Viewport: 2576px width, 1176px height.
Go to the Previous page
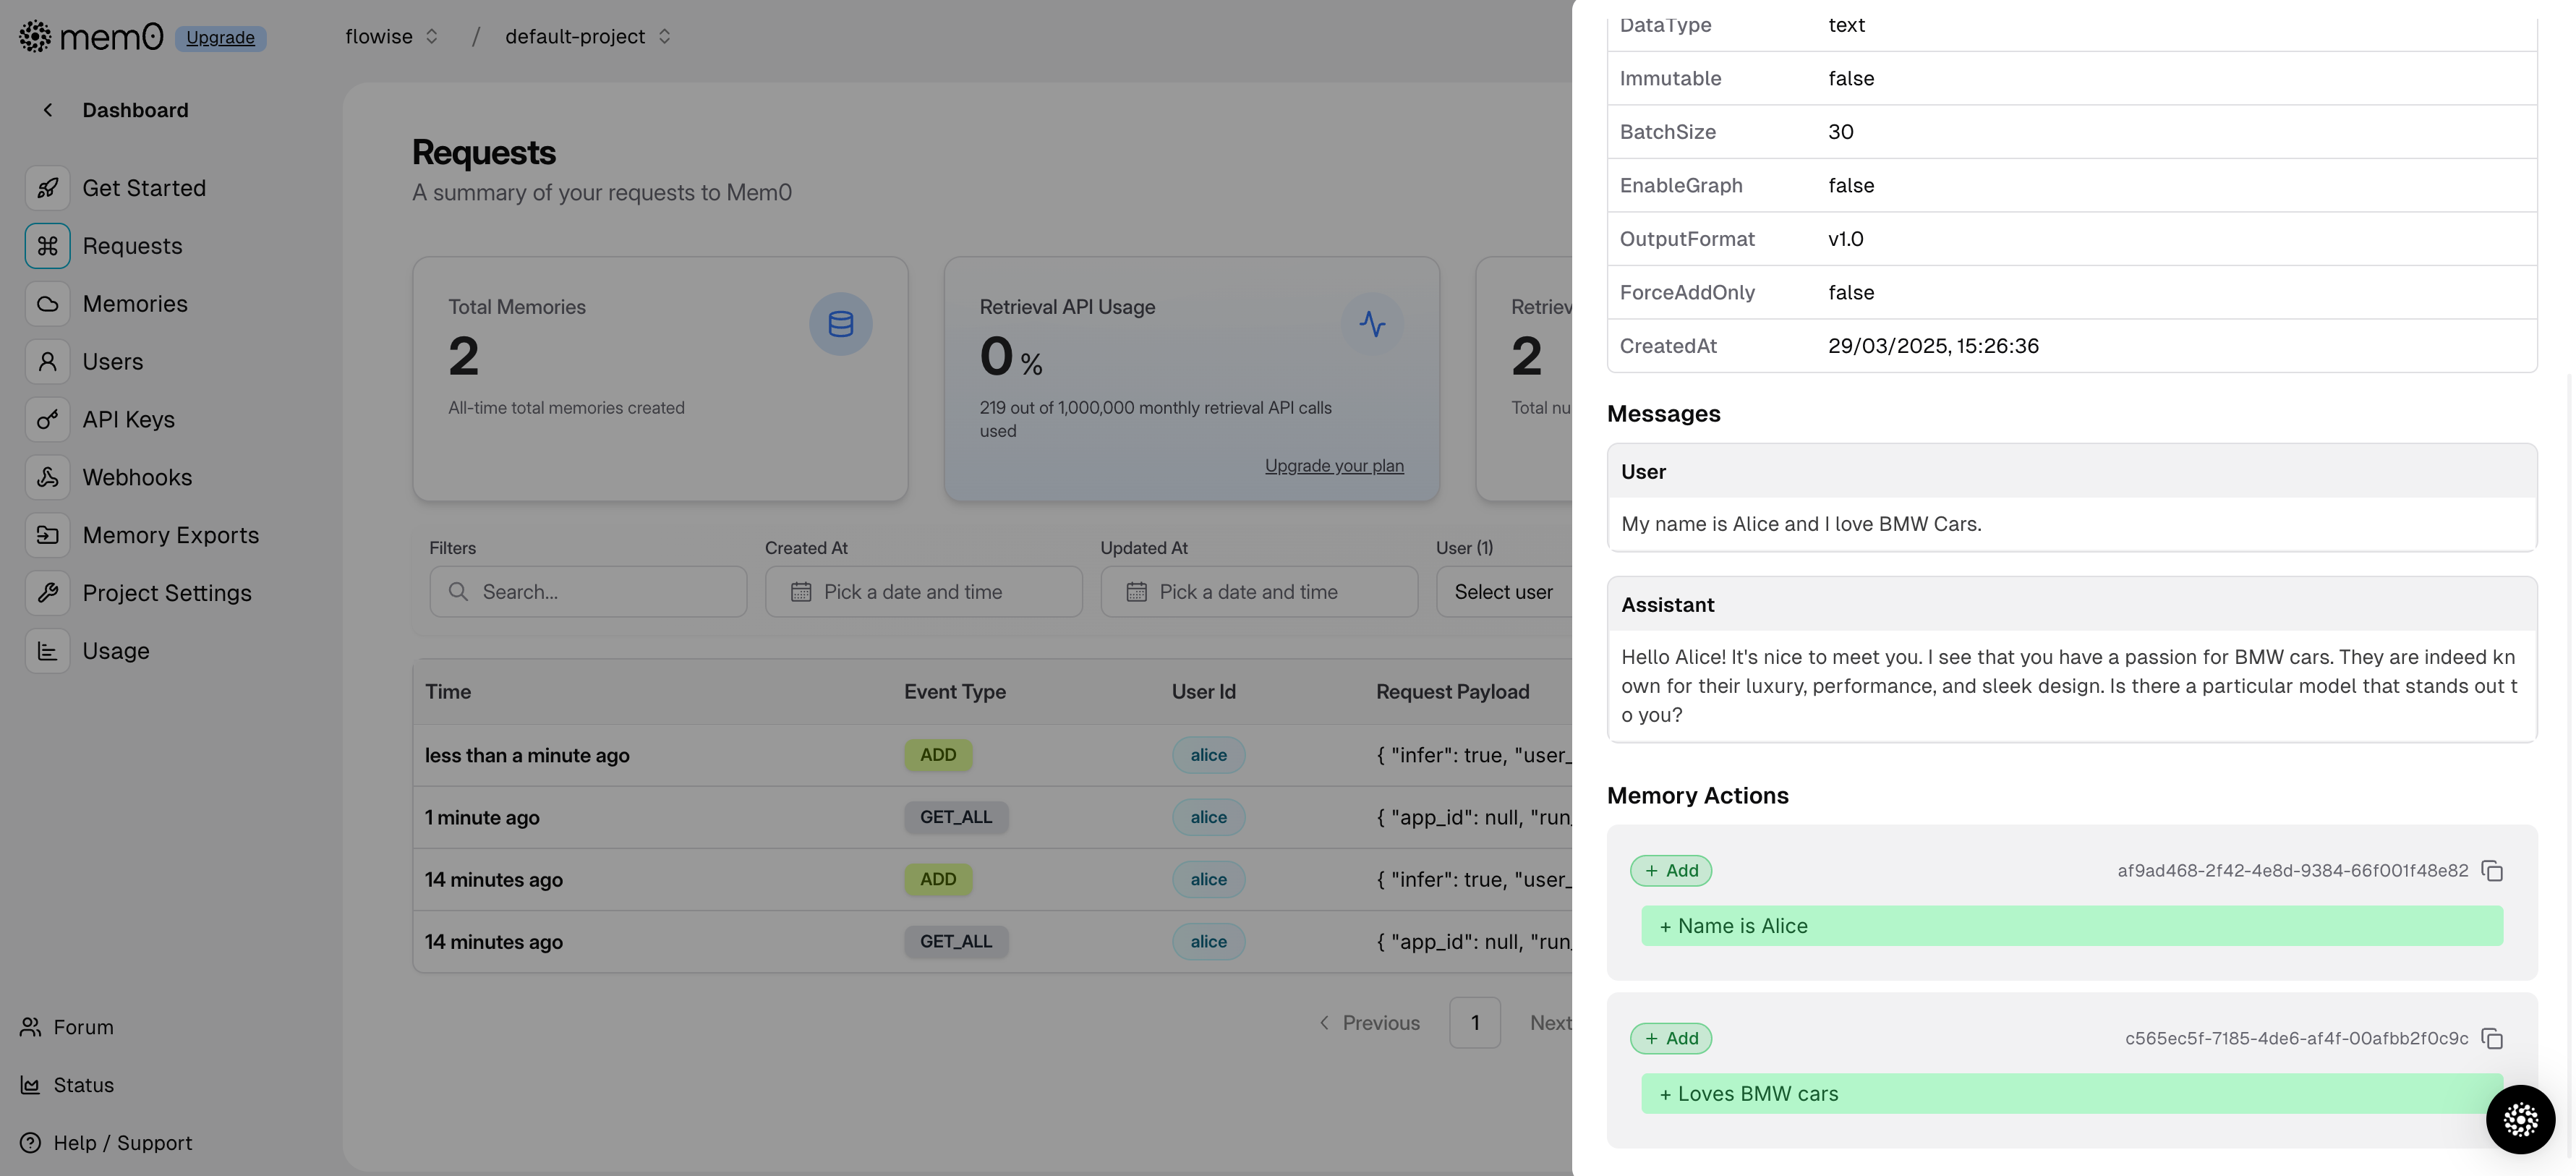tap(1369, 1023)
